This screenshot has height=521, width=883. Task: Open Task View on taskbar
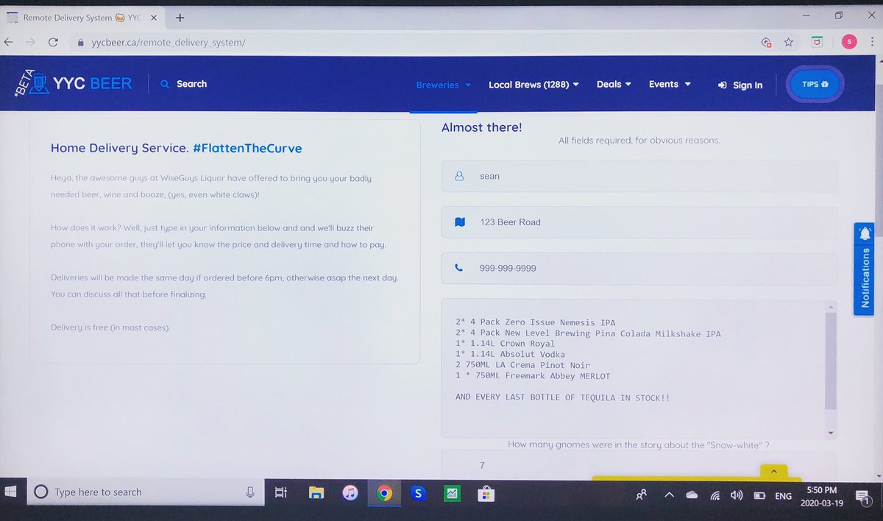(x=280, y=492)
